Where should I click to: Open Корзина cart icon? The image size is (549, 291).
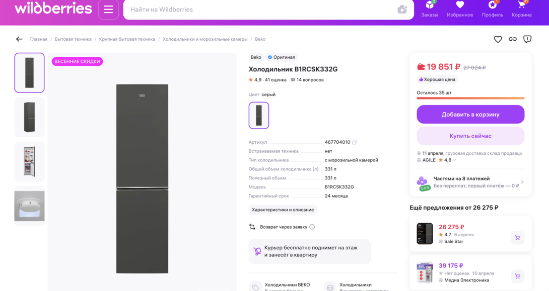click(x=522, y=9)
